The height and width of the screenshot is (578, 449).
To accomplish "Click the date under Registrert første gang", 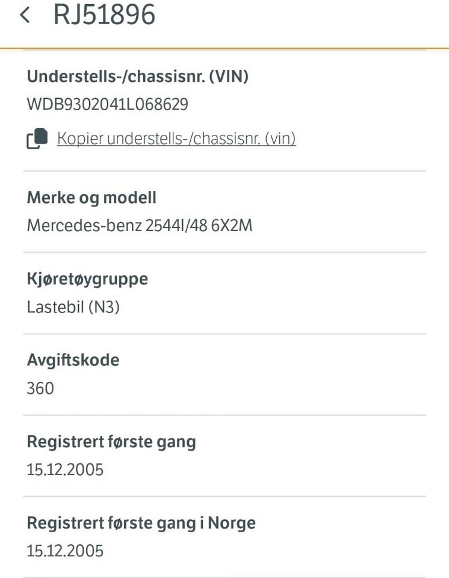I will point(65,470).
